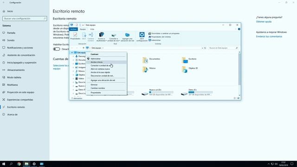Click the Buscar una configuración search field
This screenshot has width=297, height=167.
25,19
